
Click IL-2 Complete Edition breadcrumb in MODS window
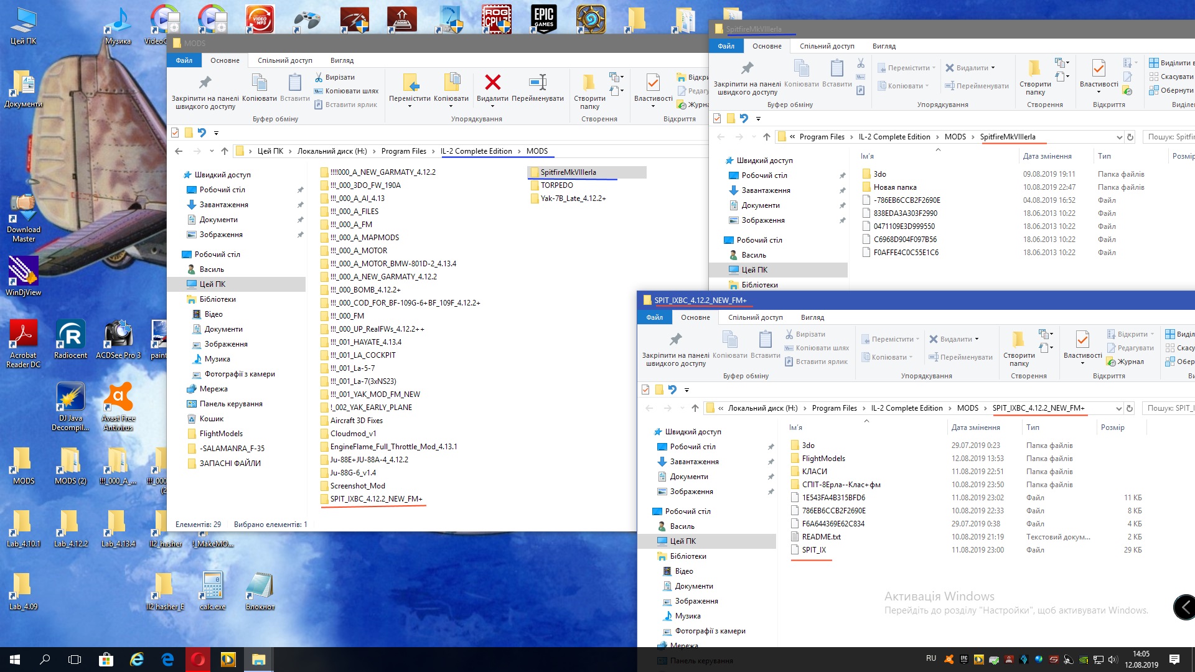click(x=476, y=151)
